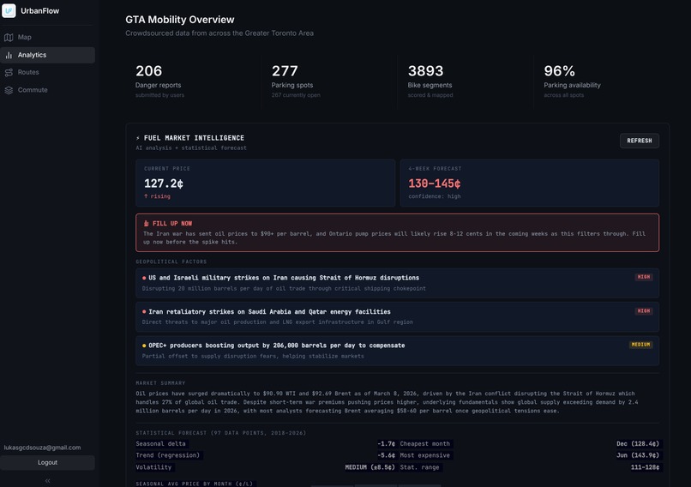This screenshot has width=691, height=487.
Task: Open the Iran retaliatory strikes factor
Action: [398, 317]
